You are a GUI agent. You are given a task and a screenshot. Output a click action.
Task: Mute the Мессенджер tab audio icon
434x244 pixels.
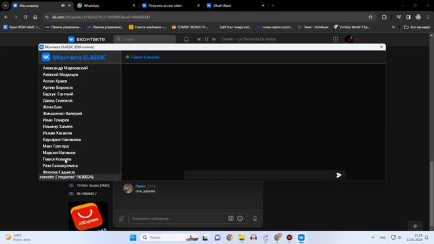[x=63, y=5]
